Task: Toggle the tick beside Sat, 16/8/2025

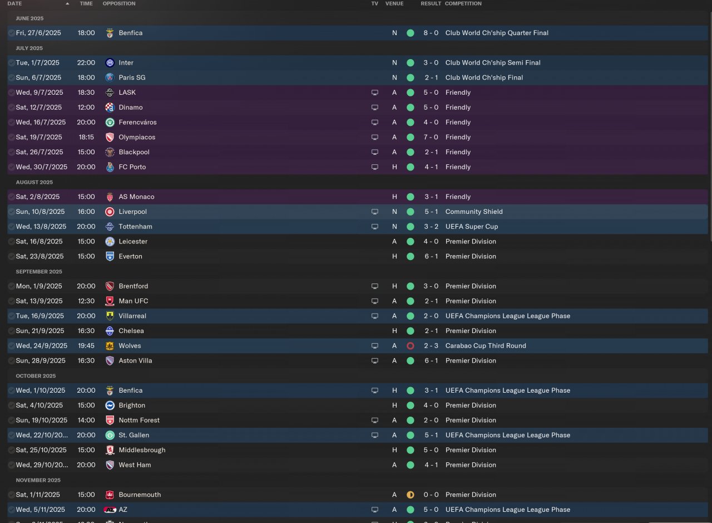Action: (x=12, y=242)
